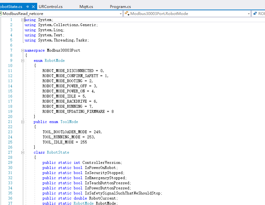This screenshot has width=265, height=205.
Task: Click the IsSecurityStopped field
Action: coord(104,173)
